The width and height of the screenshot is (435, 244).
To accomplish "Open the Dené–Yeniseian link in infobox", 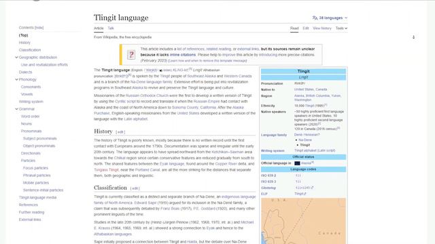I will 307,135.
